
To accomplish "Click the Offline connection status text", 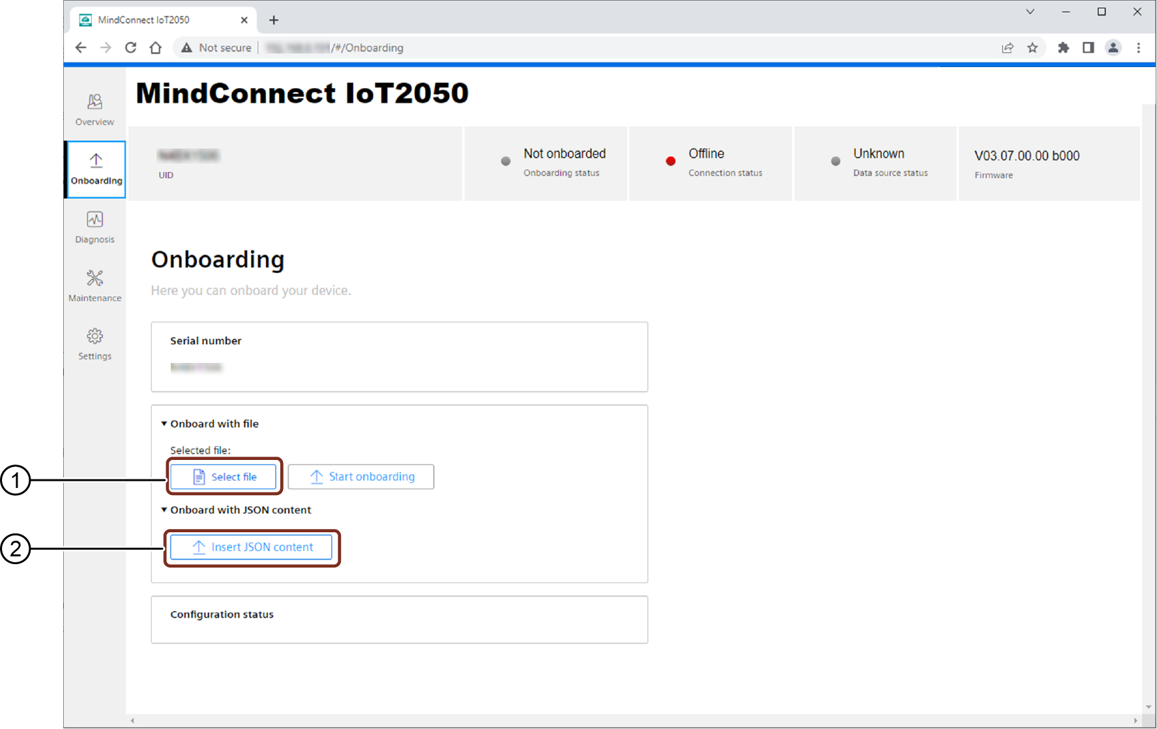I will point(706,154).
